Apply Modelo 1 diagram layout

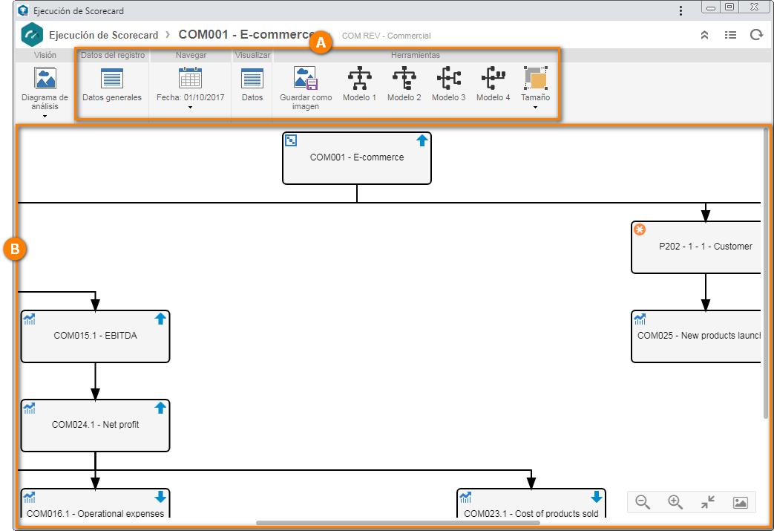point(360,85)
